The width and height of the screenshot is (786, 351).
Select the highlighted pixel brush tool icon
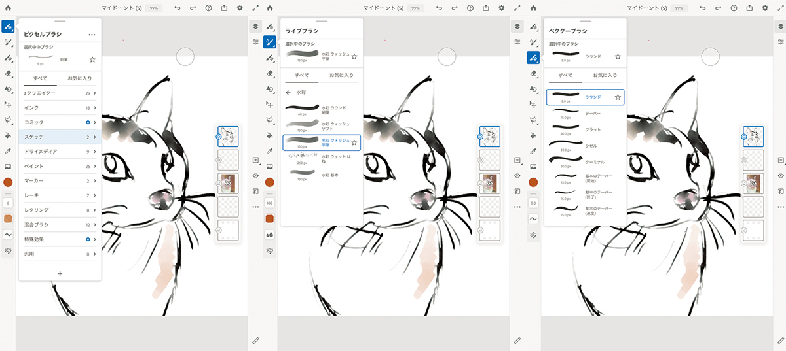(x=8, y=27)
